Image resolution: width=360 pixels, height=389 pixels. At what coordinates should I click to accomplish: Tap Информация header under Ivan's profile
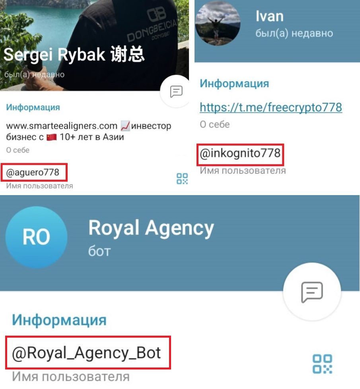(234, 83)
